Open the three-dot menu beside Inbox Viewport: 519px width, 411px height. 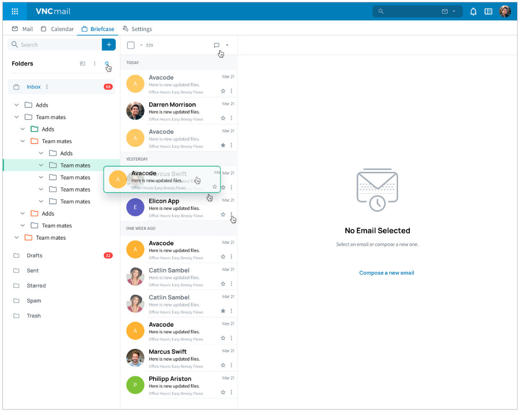coord(47,87)
